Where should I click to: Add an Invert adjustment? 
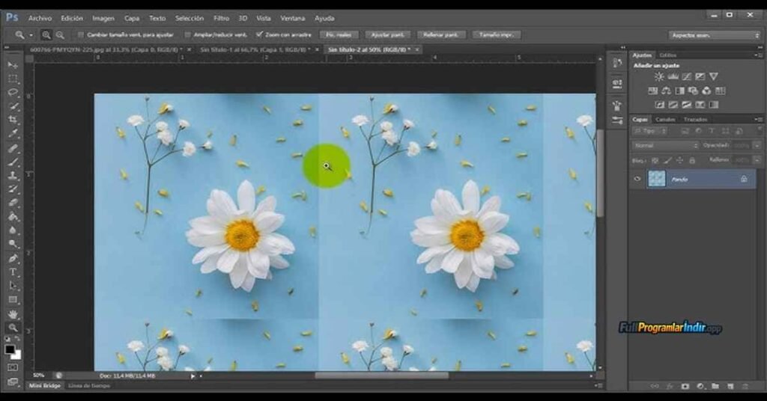pos(660,105)
